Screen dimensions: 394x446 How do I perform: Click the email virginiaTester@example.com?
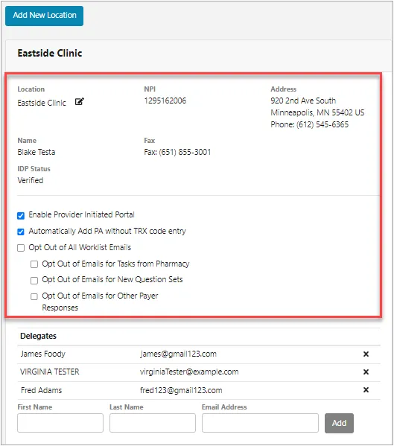pos(189,372)
